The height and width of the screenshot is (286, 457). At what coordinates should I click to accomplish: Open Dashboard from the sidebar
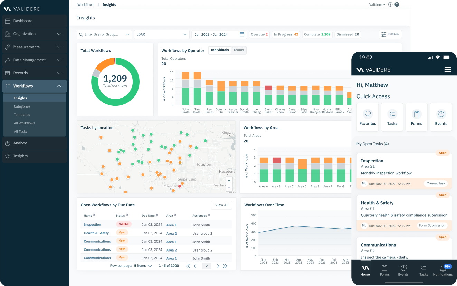click(x=35, y=21)
